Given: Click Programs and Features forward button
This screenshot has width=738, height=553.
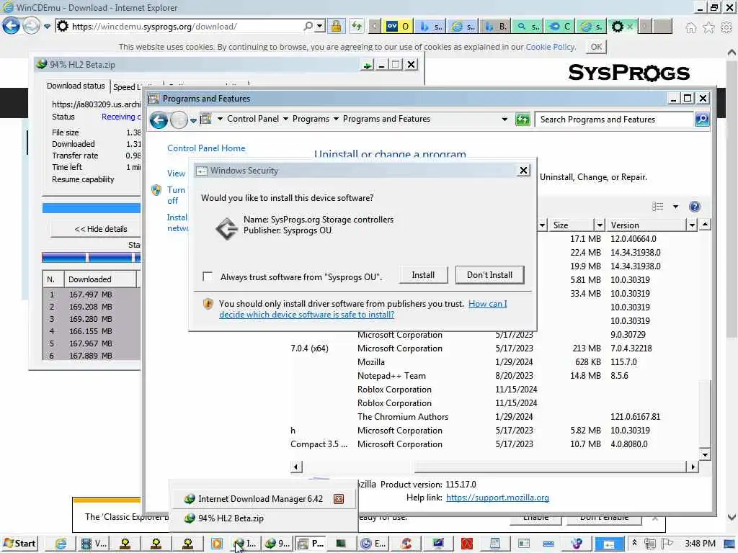Looking at the screenshot, I should pyautogui.click(x=179, y=120).
